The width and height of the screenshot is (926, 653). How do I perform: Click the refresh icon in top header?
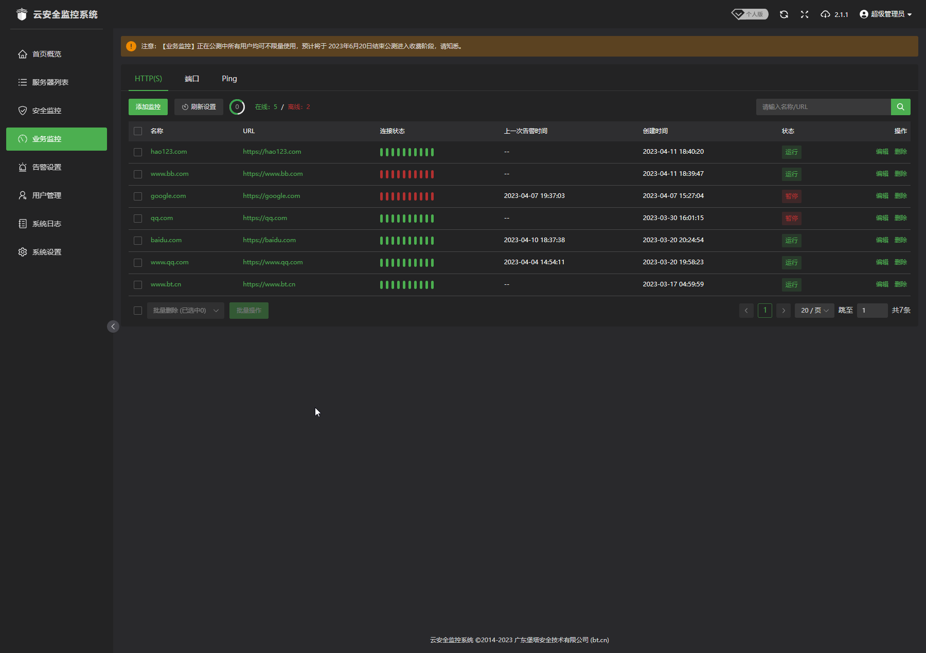(x=783, y=14)
